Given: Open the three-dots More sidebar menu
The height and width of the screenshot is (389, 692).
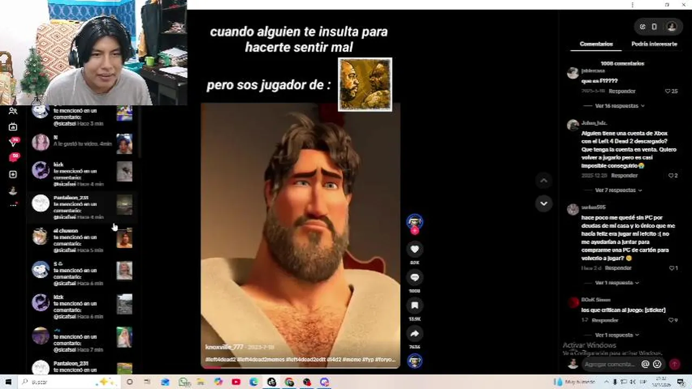Looking at the screenshot, I should 13,205.
